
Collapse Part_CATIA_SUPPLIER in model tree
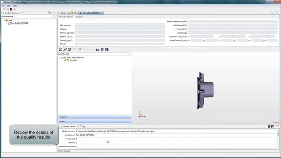coord(60,57)
